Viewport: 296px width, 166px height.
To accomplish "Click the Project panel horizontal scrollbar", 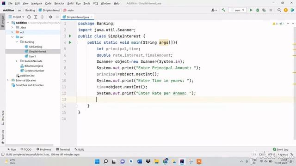I will pos(30,145).
